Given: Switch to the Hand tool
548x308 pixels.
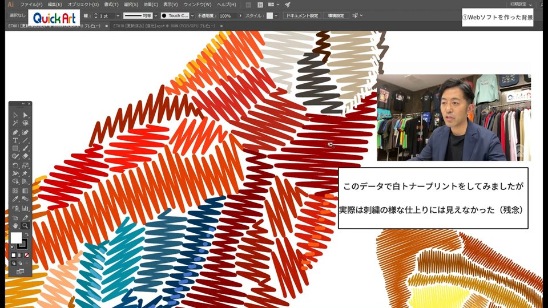Looking at the screenshot, I should pyautogui.click(x=15, y=226).
